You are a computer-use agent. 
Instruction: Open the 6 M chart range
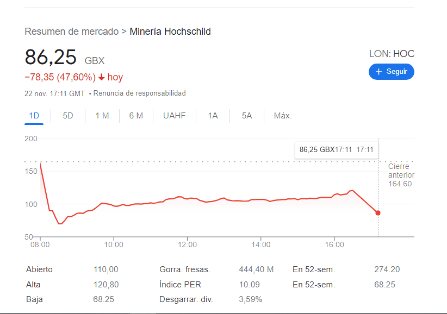136,116
